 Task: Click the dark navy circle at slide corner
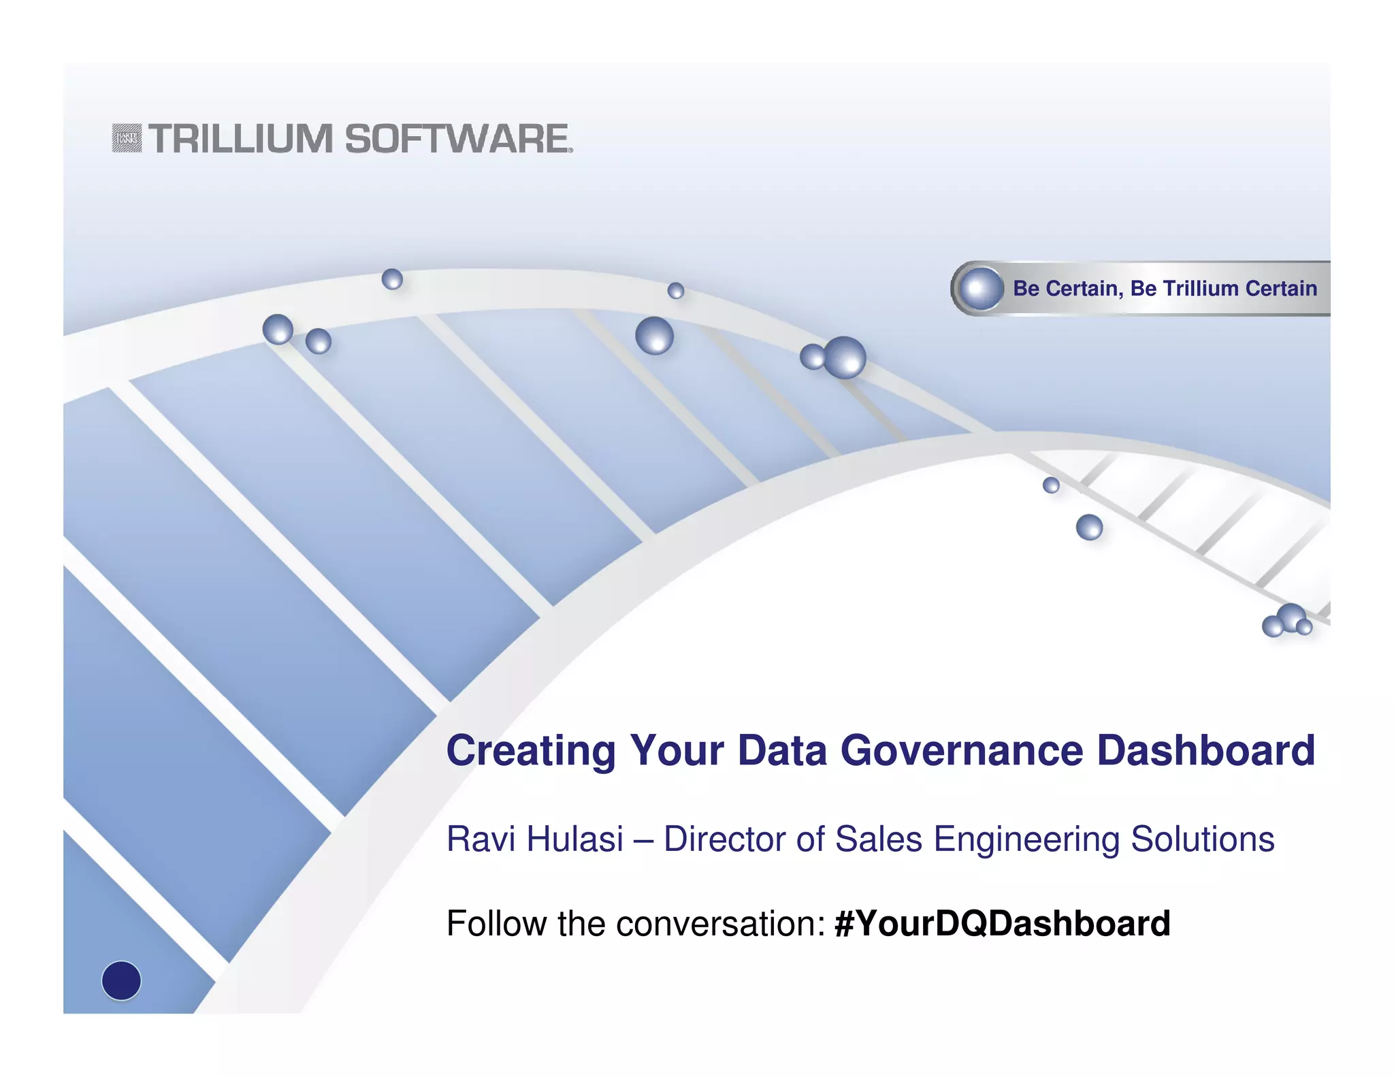coord(121,980)
